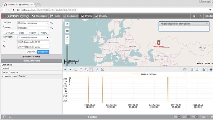Reset chart zoom icon
The height and width of the screenshot is (120, 213).
[92, 70]
